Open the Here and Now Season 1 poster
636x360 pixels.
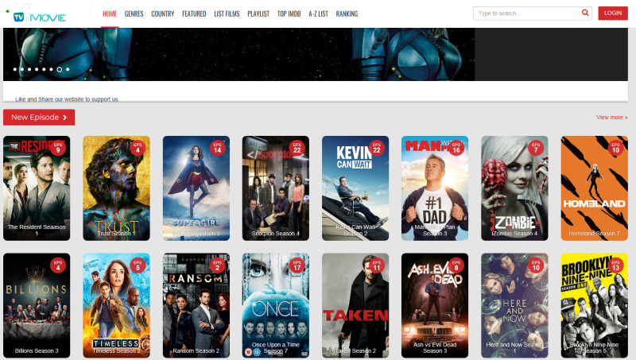click(x=514, y=305)
